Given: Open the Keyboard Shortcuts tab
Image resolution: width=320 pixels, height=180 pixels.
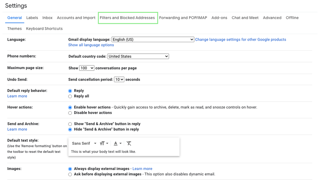Looking at the screenshot, I should [x=44, y=28].
